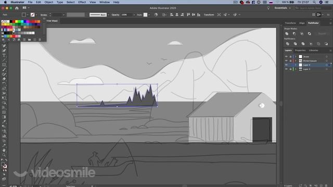Click the Intersect shape mode icon
This screenshot has height=187, width=333.
(x=302, y=34)
